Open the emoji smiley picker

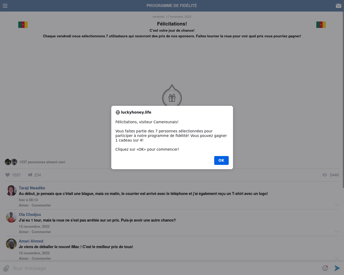(x=325, y=268)
